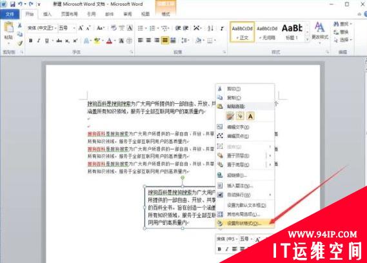Click the red font color icon
This screenshot has width=367, height=263.
(109, 41)
